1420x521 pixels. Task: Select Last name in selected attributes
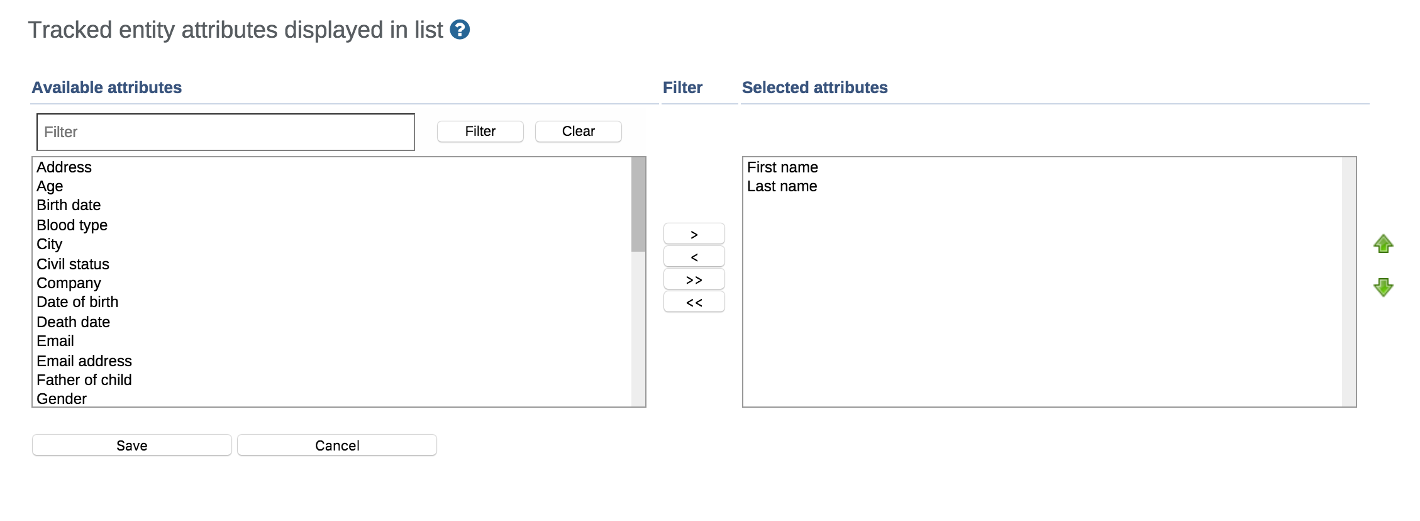[x=782, y=186]
